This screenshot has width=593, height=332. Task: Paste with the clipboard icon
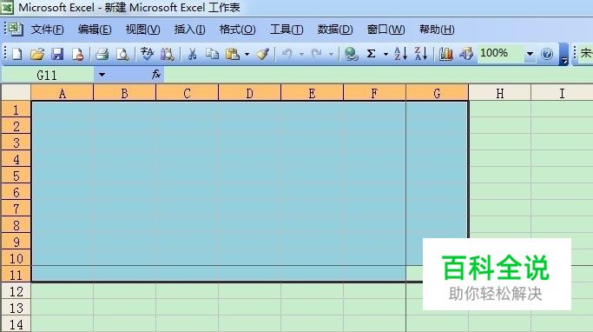pyautogui.click(x=233, y=54)
